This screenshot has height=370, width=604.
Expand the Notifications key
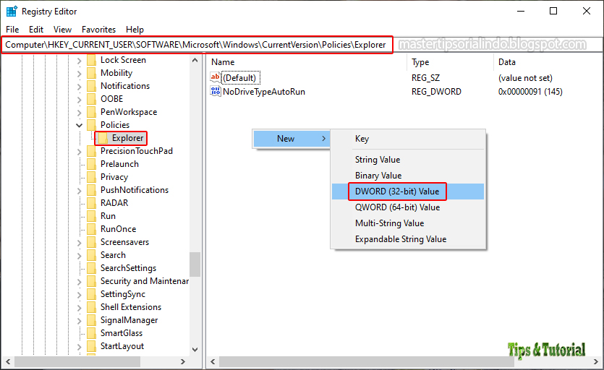click(80, 87)
